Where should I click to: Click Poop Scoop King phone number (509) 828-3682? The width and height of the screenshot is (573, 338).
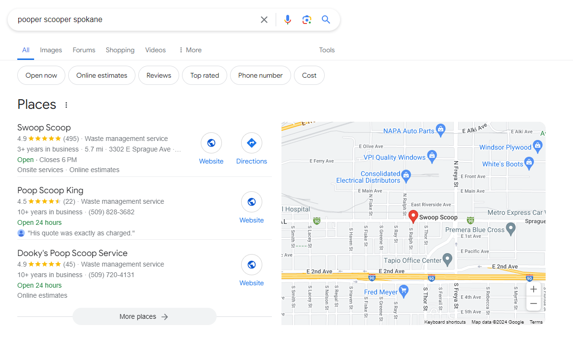click(x=111, y=212)
